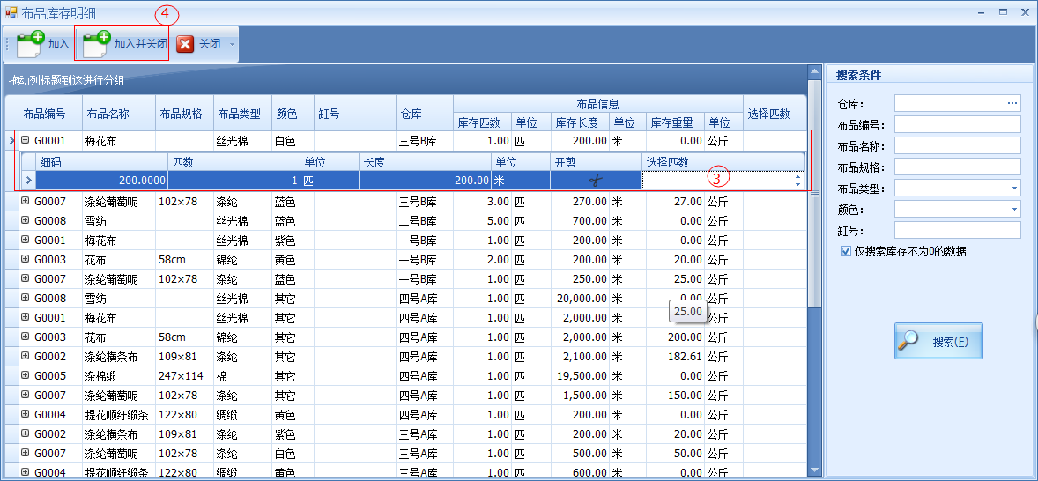Screen dimensions: 1038x481
Task: Click the grid vertical scrollbar down arrow
Action: pyautogui.click(x=814, y=471)
